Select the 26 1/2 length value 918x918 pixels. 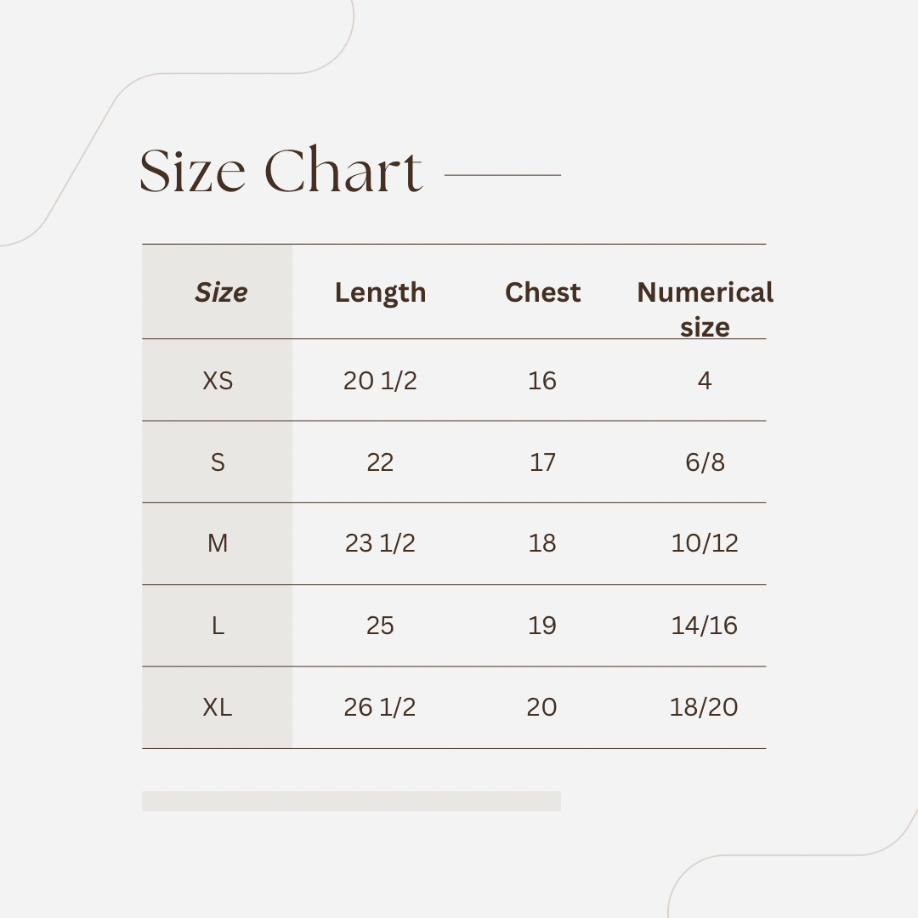click(x=379, y=707)
